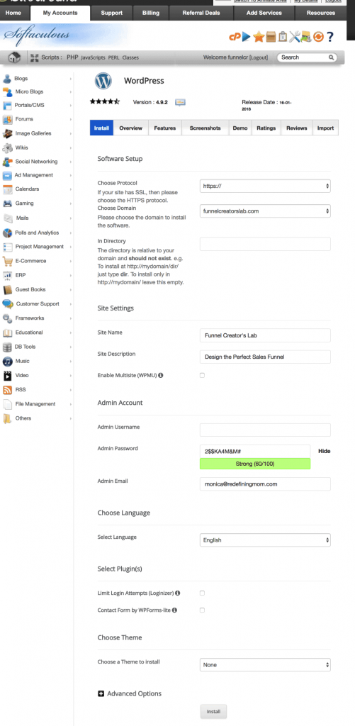355x726 pixels.
Task: Open the Choose Protocol dropdown
Action: click(265, 186)
